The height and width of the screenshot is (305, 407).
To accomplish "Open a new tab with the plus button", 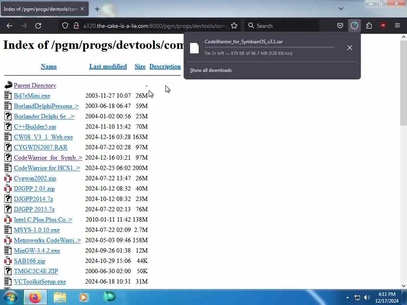I will [97, 9].
